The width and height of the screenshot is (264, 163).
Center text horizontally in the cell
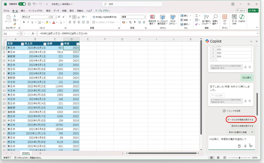point(74,22)
